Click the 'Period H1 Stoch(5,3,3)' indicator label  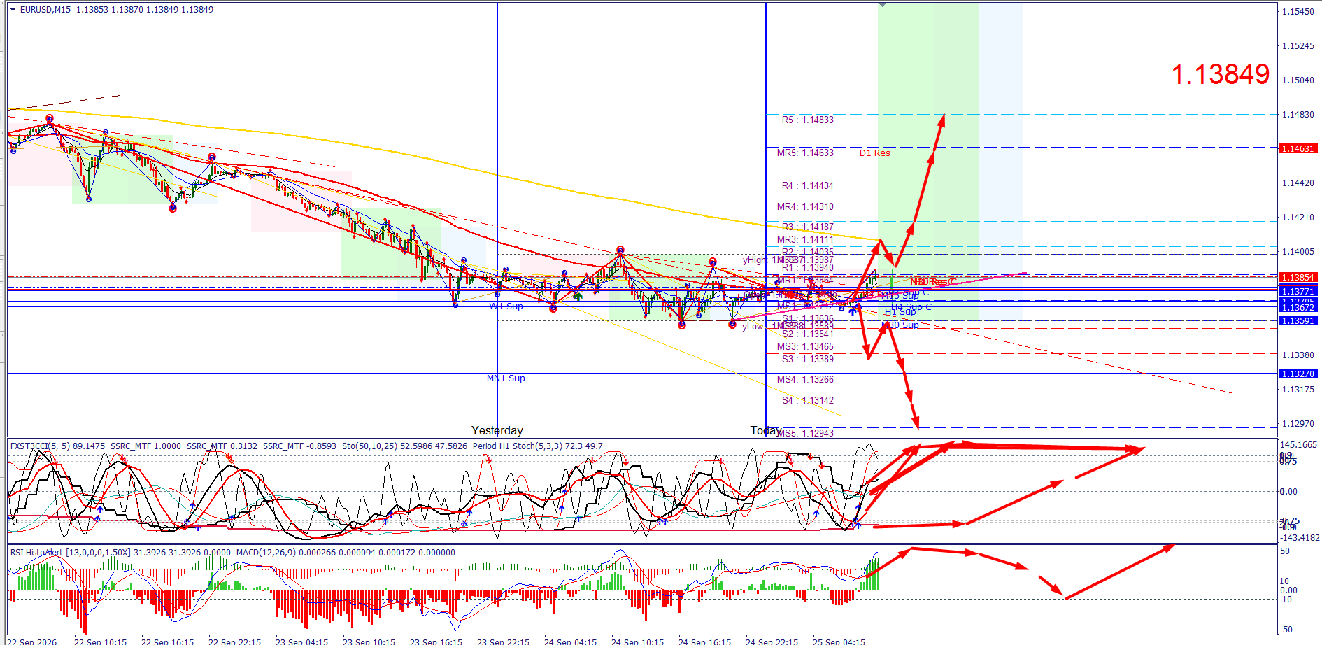(x=537, y=446)
